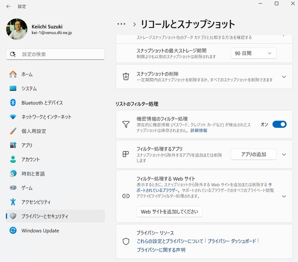
Task: Open the 90 日間 storage period dropdown
Action: (253, 53)
